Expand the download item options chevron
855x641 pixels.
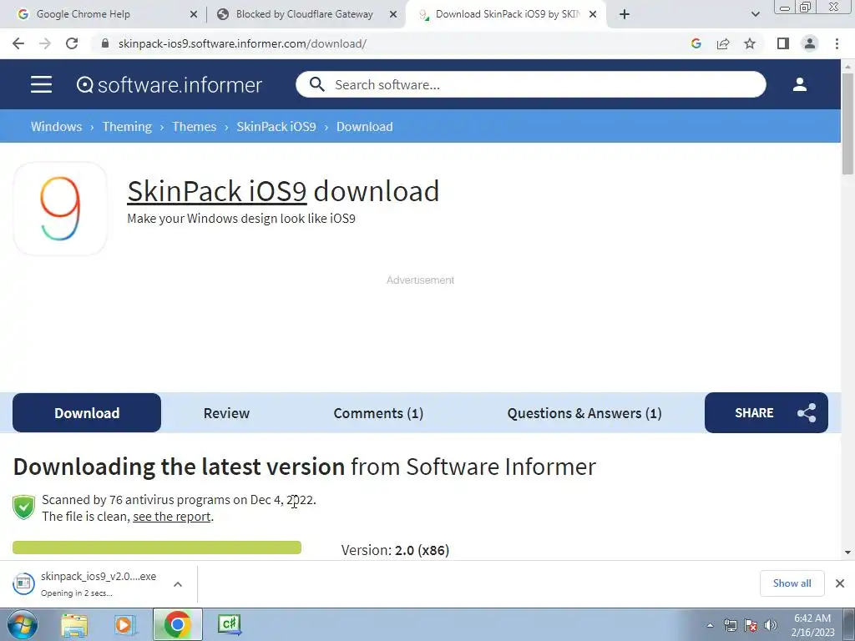178,583
